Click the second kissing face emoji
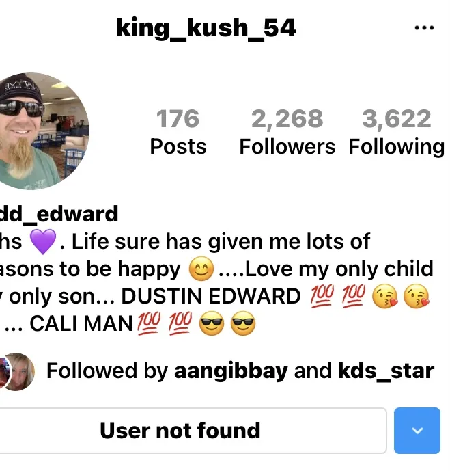Screen dimensions: 450x471 point(417,296)
